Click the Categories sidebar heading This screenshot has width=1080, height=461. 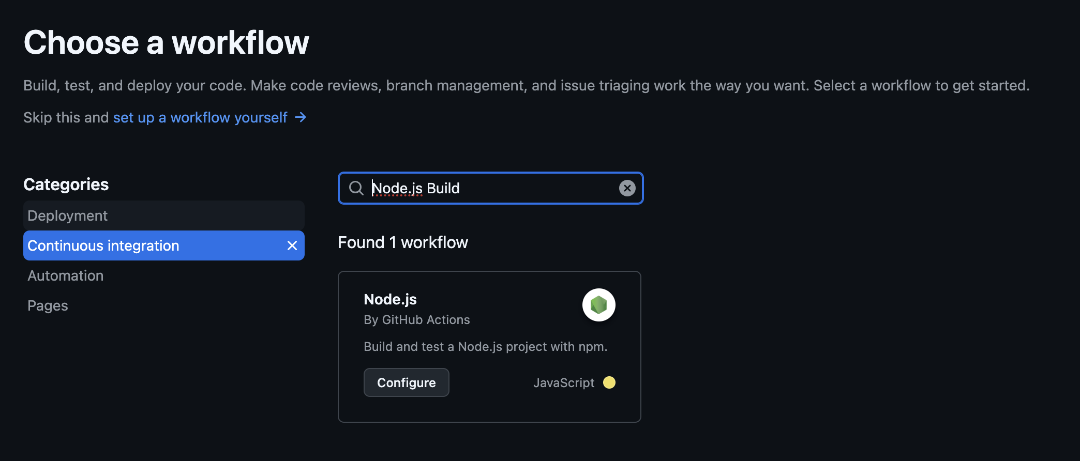(66, 184)
